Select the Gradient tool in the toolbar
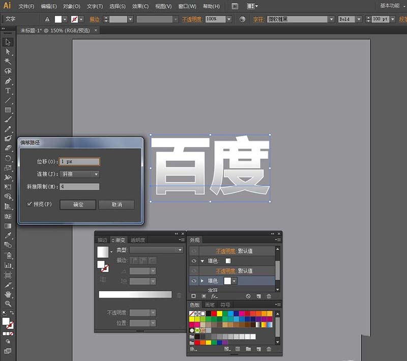407x361 pixels. click(x=8, y=226)
